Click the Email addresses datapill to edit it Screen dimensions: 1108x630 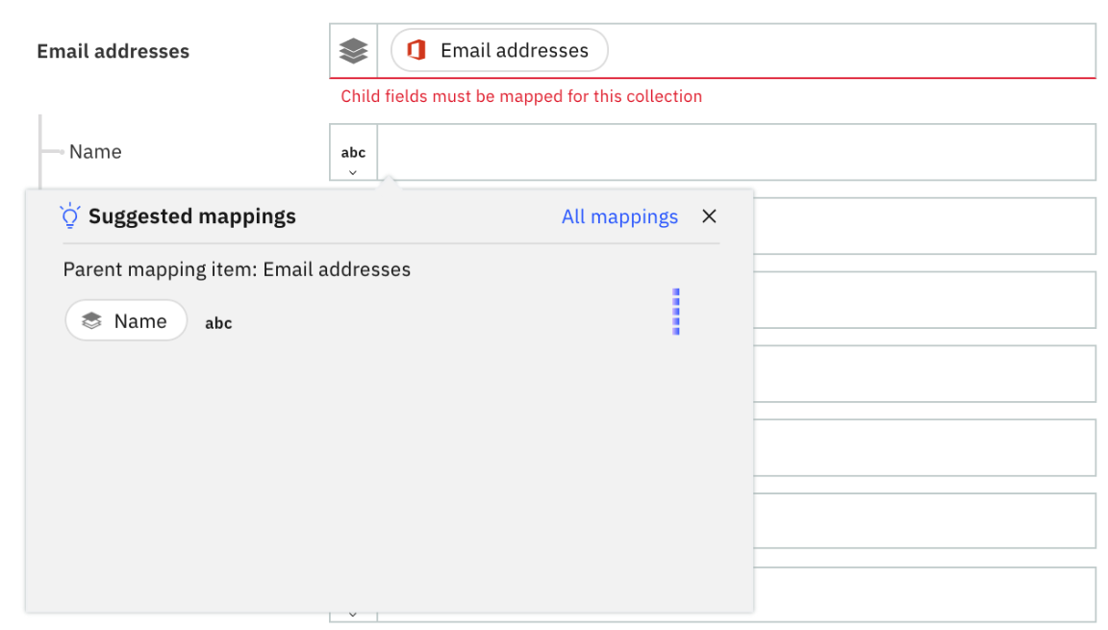[x=498, y=50]
